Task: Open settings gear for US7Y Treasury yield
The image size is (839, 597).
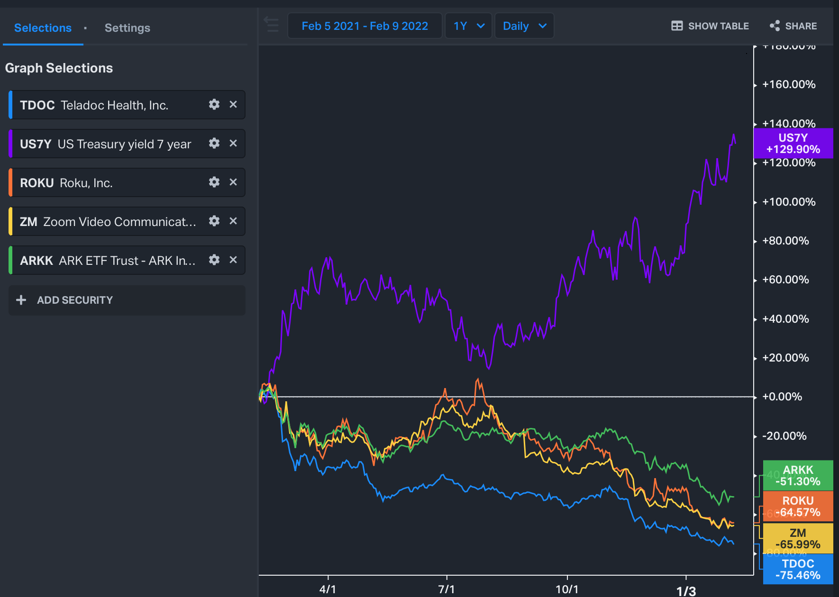Action: point(214,143)
